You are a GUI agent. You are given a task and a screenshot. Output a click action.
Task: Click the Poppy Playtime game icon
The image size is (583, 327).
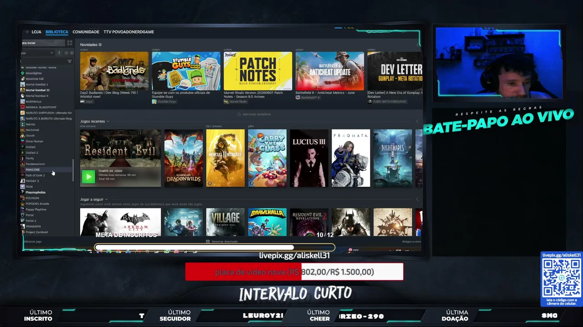pyautogui.click(x=23, y=209)
